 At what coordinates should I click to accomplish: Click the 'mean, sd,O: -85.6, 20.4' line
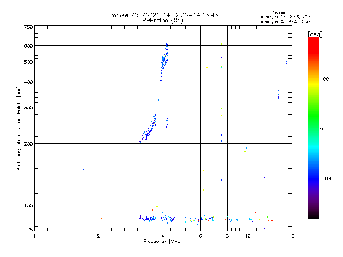coord(286,17)
